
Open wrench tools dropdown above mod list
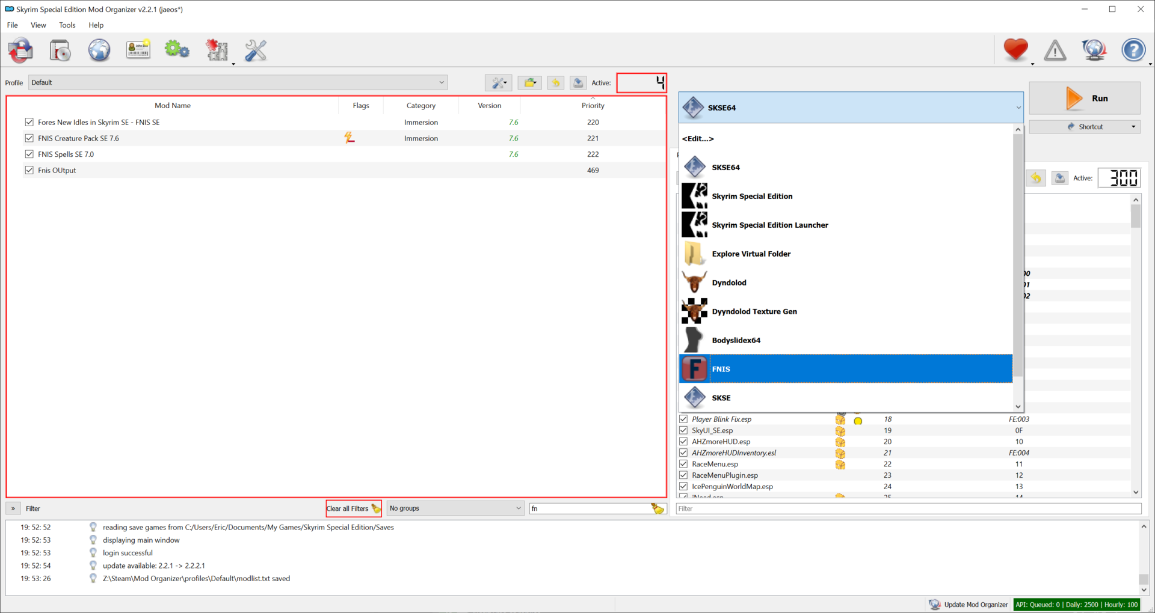pyautogui.click(x=499, y=83)
